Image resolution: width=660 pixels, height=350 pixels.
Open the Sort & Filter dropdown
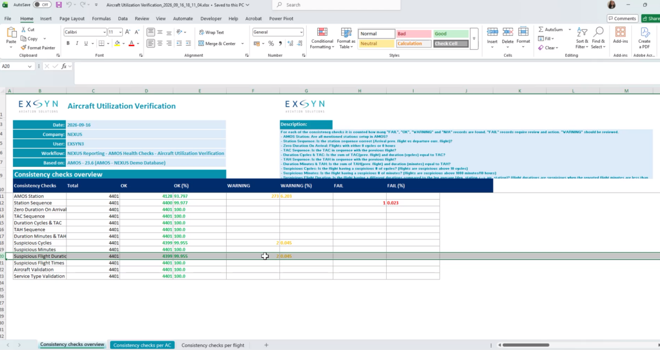[582, 38]
